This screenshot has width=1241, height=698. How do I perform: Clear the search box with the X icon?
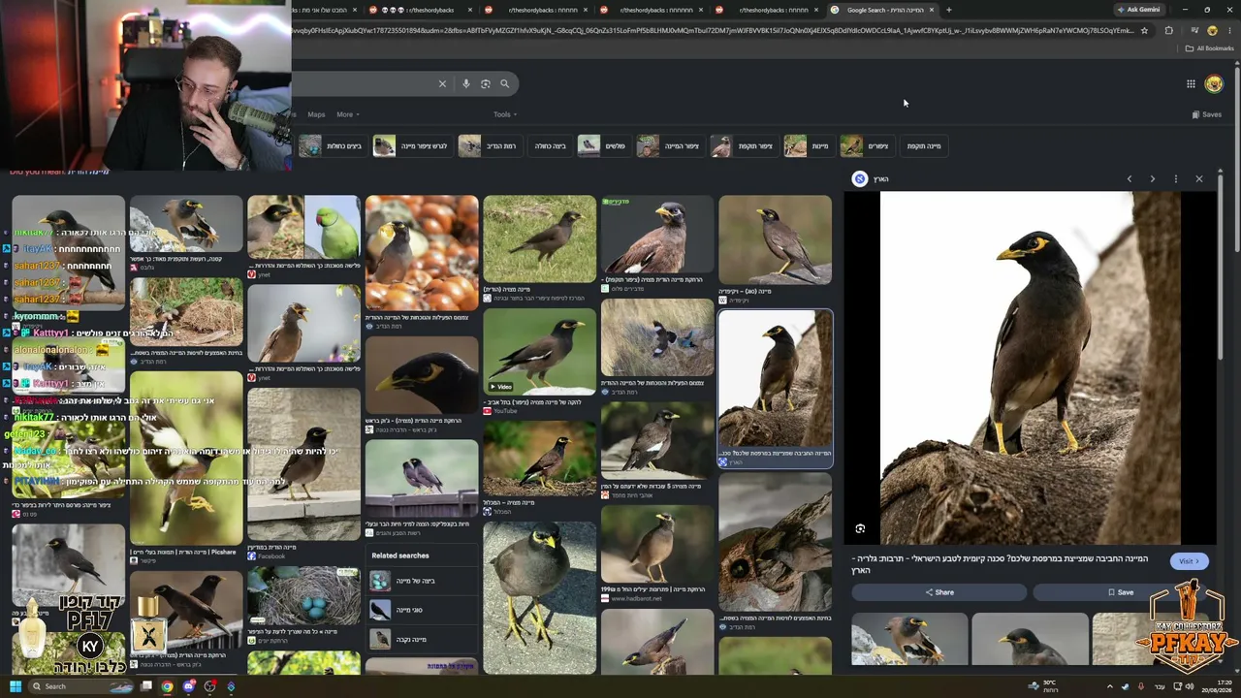442,83
